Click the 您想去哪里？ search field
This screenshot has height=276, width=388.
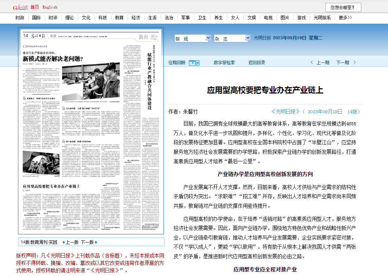click(x=343, y=7)
